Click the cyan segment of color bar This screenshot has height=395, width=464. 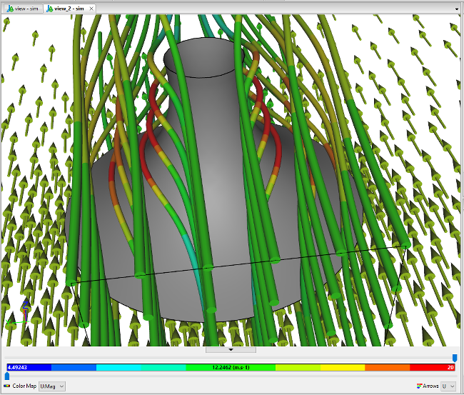tap(118, 366)
